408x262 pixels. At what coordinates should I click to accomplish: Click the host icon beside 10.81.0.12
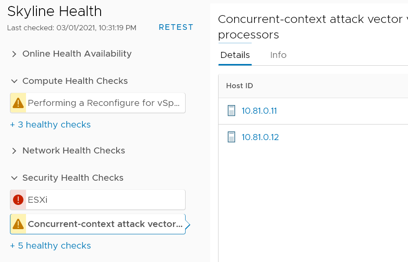(x=232, y=137)
